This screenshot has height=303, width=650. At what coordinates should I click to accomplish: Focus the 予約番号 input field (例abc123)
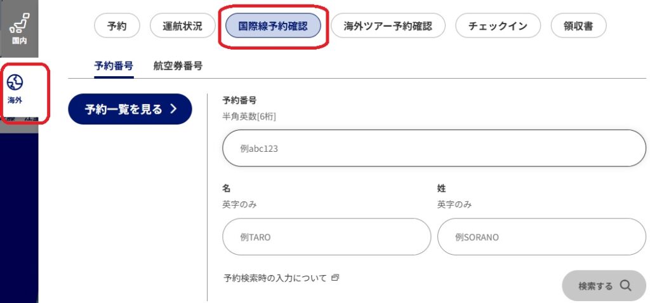tap(434, 149)
